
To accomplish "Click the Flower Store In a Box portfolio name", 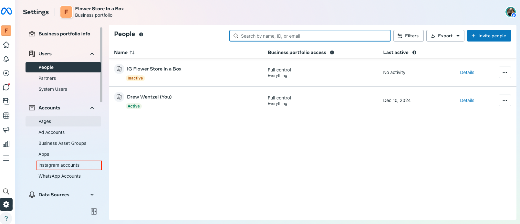I will pos(99,9).
